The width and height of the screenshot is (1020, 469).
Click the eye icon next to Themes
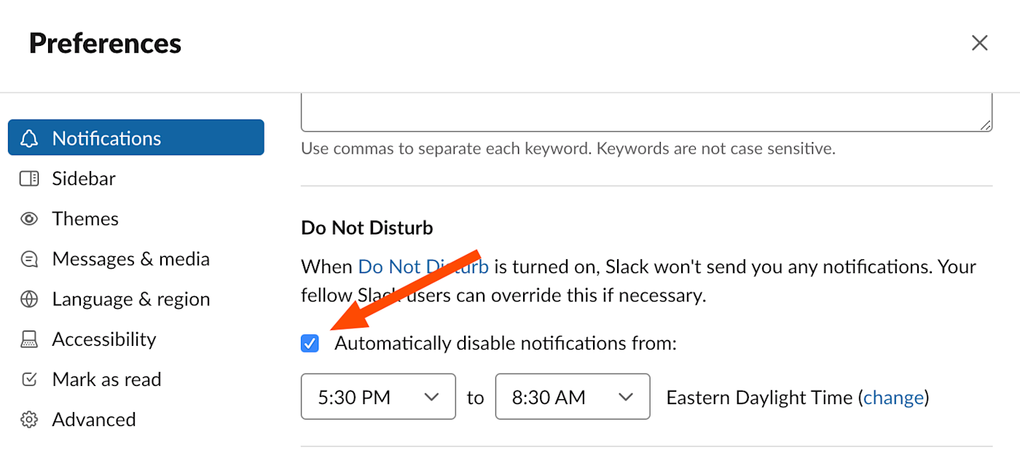[29, 218]
